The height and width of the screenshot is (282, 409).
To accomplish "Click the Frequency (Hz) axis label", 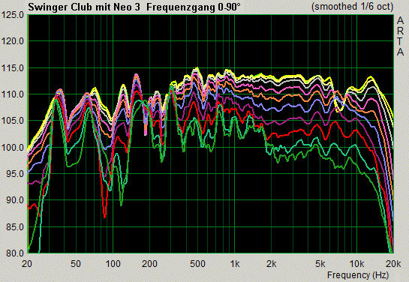I will 358,275.
